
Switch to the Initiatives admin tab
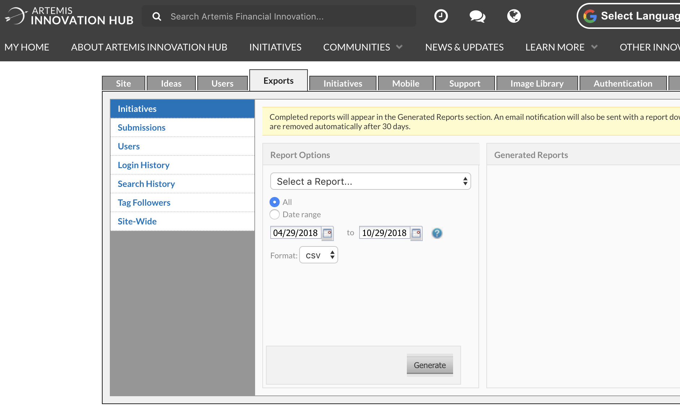click(x=343, y=83)
